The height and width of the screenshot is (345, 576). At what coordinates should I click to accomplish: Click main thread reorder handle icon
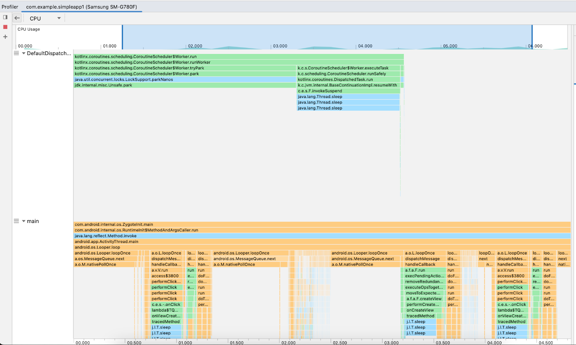(x=16, y=221)
